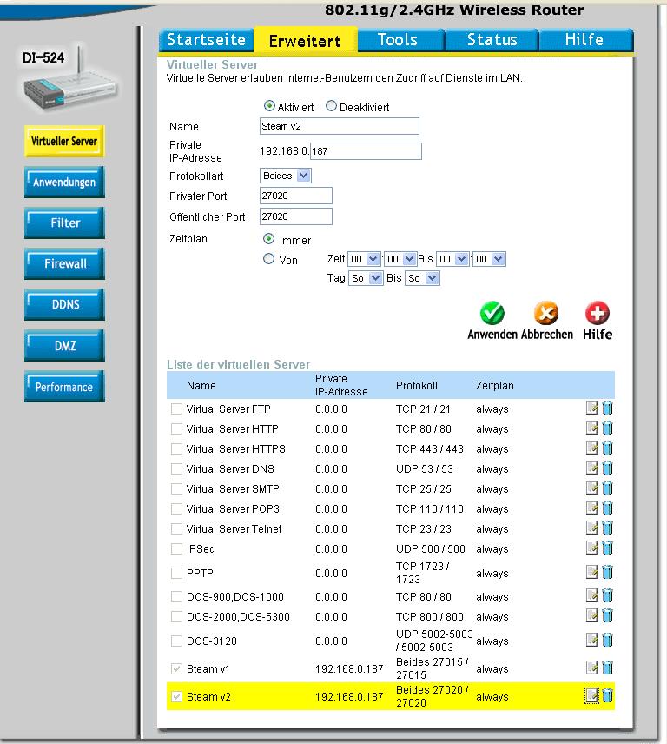667x744 pixels.
Task: Open the Tag start day dropdown
Action: tap(366, 278)
